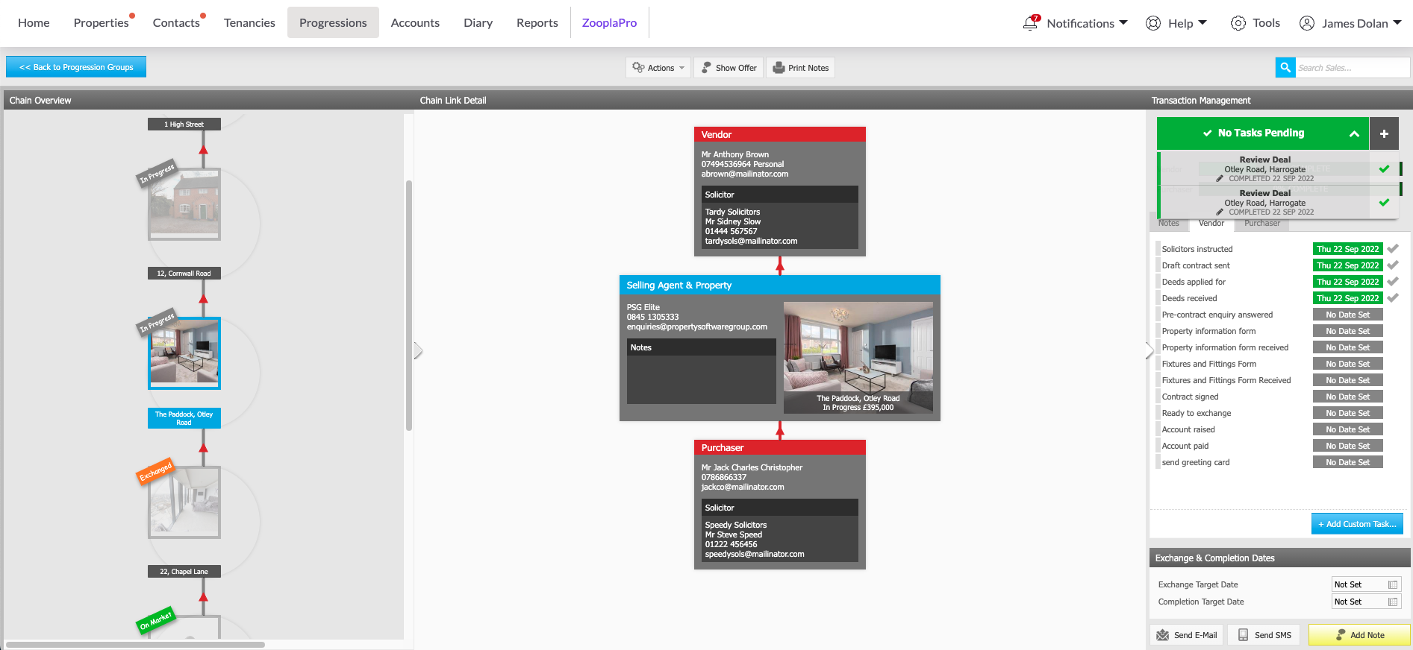This screenshot has height=650, width=1413.
Task: Open the Diary menu
Action: 478,23
